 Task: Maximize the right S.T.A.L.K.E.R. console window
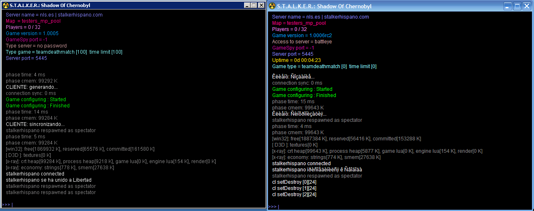point(518,6)
